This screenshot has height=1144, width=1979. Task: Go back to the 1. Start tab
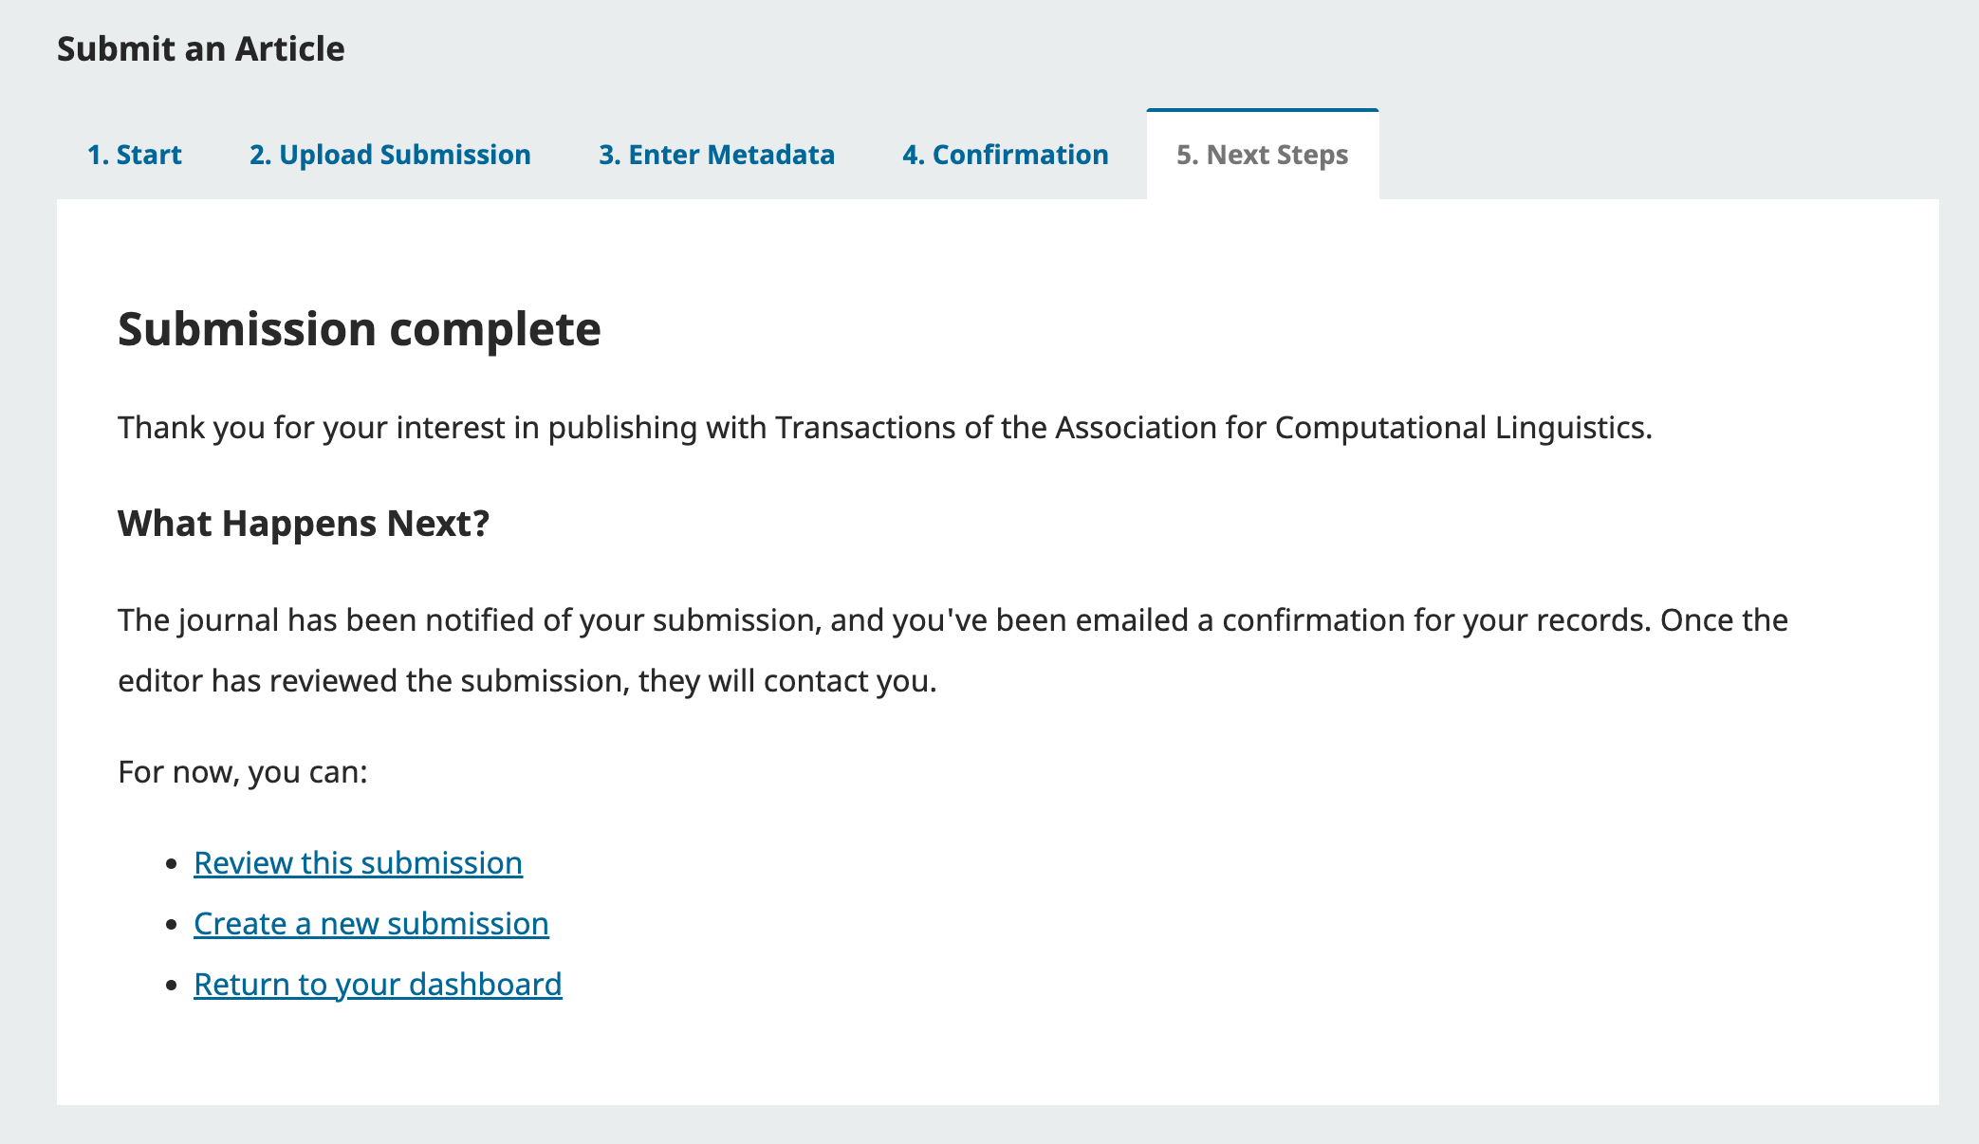(134, 155)
